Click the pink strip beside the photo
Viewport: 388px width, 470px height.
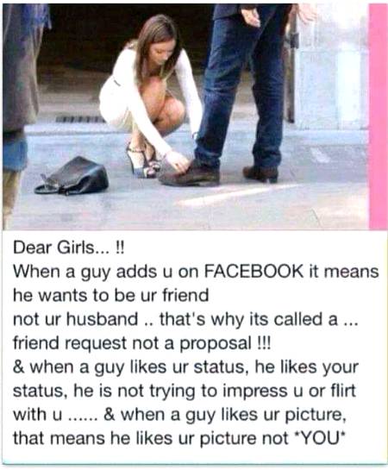point(378,117)
